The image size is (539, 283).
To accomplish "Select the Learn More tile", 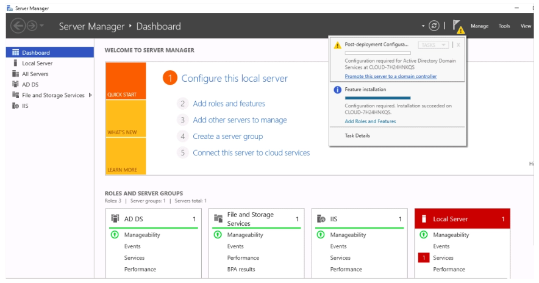I will [126, 156].
